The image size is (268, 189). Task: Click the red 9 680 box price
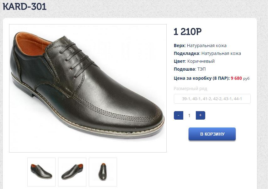click(x=236, y=78)
